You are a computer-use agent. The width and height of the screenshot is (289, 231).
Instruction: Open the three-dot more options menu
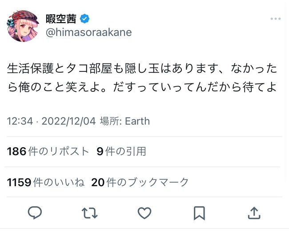[x=275, y=20]
